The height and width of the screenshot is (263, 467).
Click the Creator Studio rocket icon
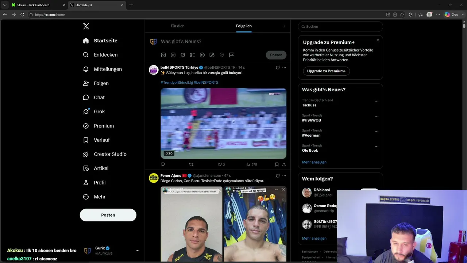tap(86, 154)
